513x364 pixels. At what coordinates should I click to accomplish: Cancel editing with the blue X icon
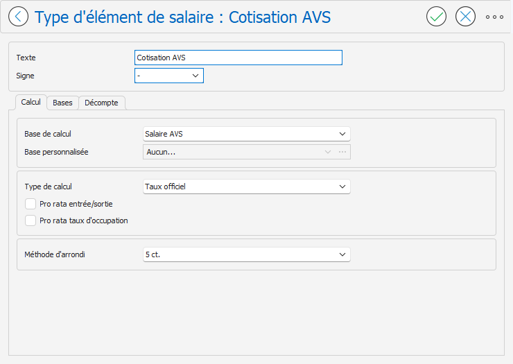465,17
